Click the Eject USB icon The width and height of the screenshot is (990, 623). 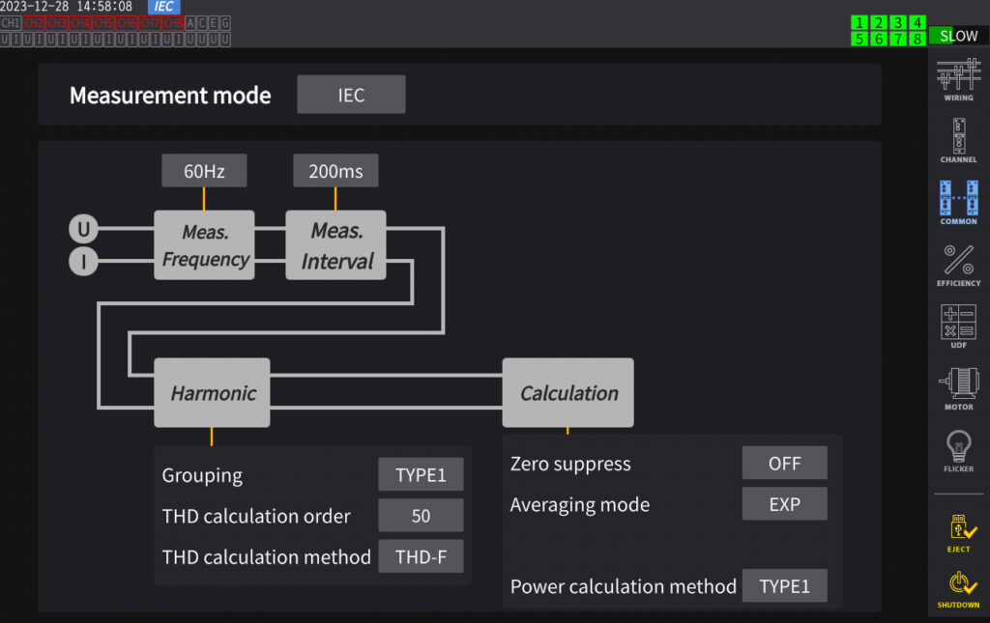pyautogui.click(x=958, y=533)
